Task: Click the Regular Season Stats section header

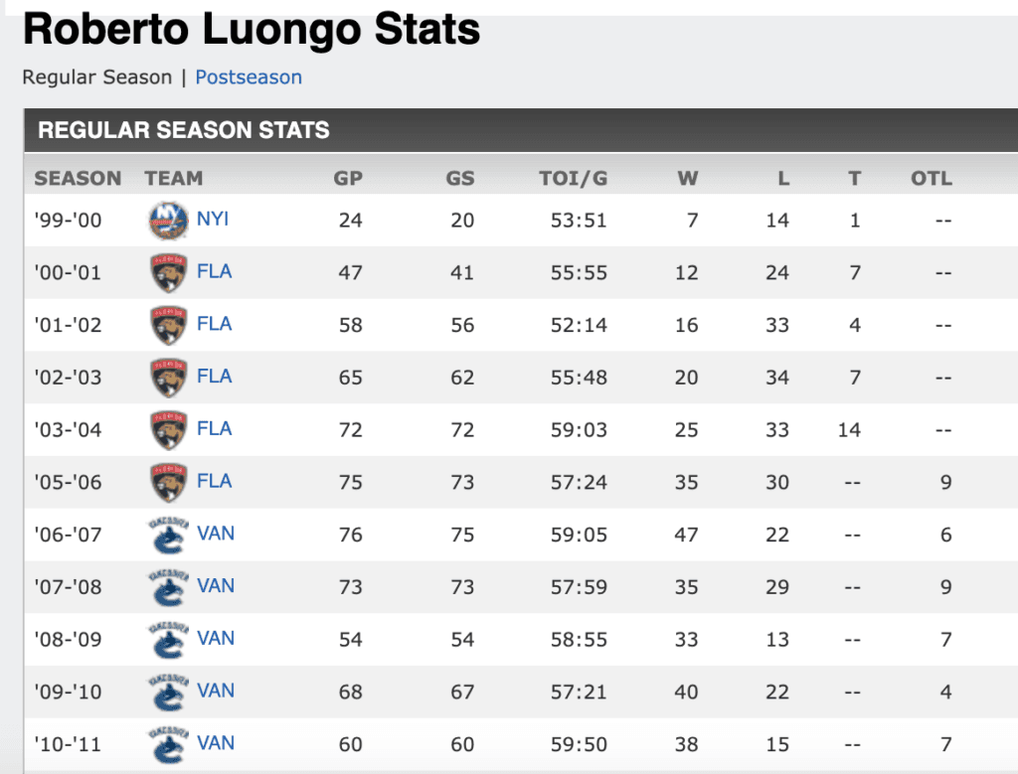Action: point(184,130)
